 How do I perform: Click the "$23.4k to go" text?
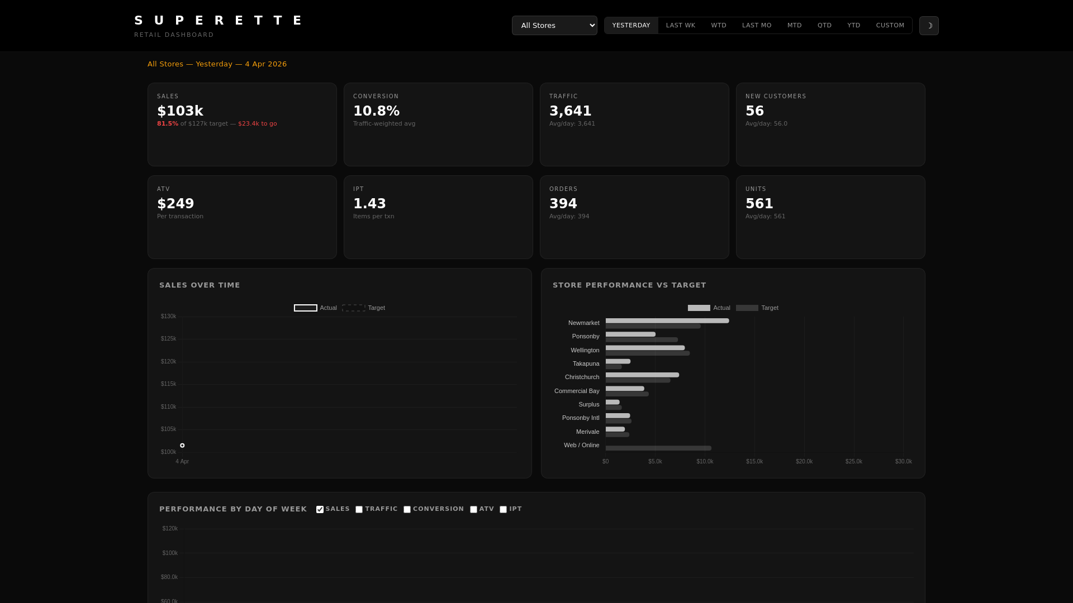(x=258, y=124)
